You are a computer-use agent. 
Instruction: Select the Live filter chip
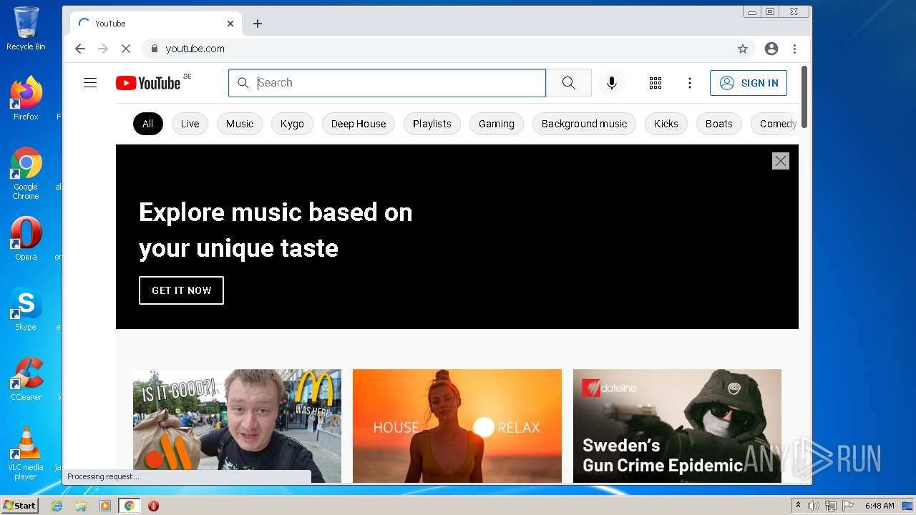pyautogui.click(x=190, y=124)
